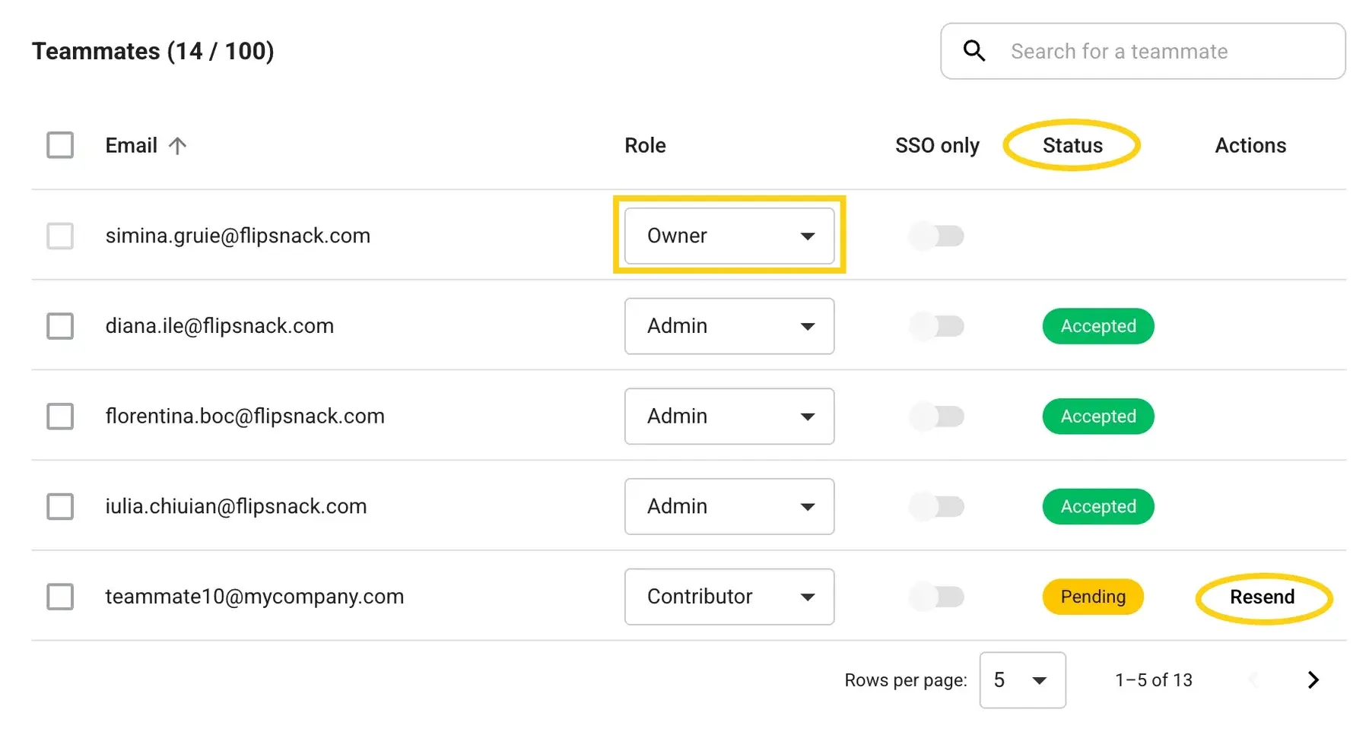Click the email simina.gruie@flipsnack.com

click(x=237, y=236)
